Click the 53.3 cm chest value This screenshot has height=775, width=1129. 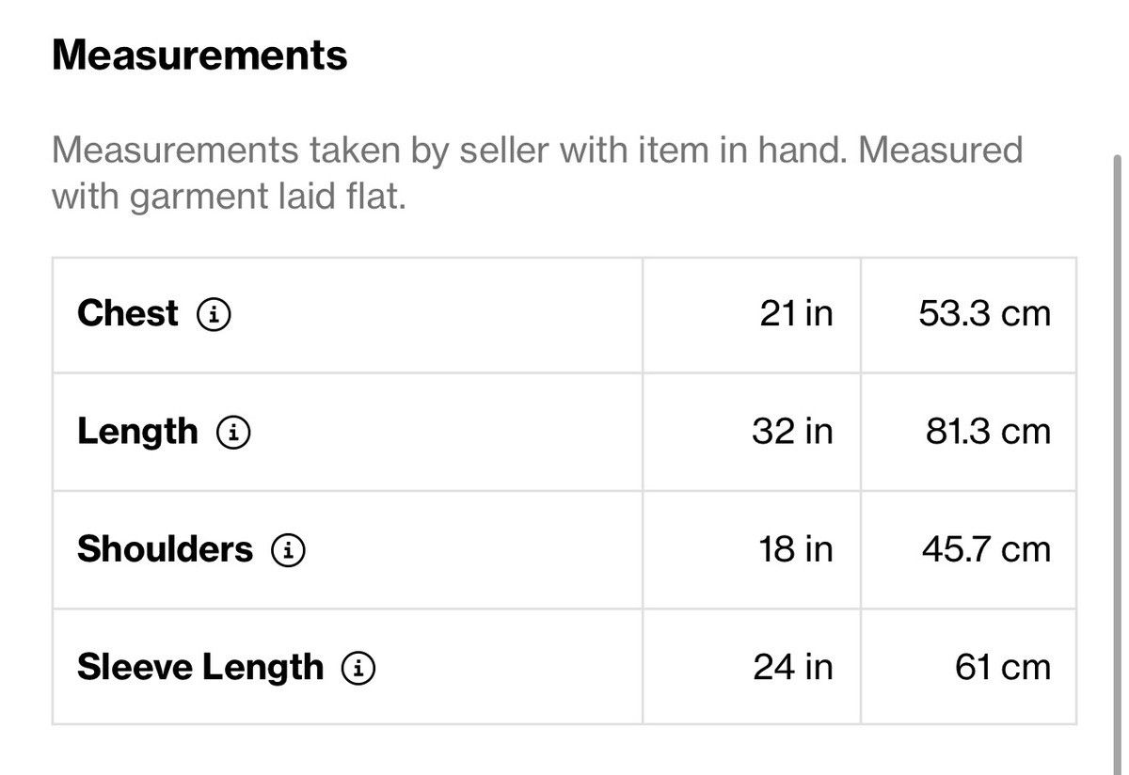coord(984,313)
